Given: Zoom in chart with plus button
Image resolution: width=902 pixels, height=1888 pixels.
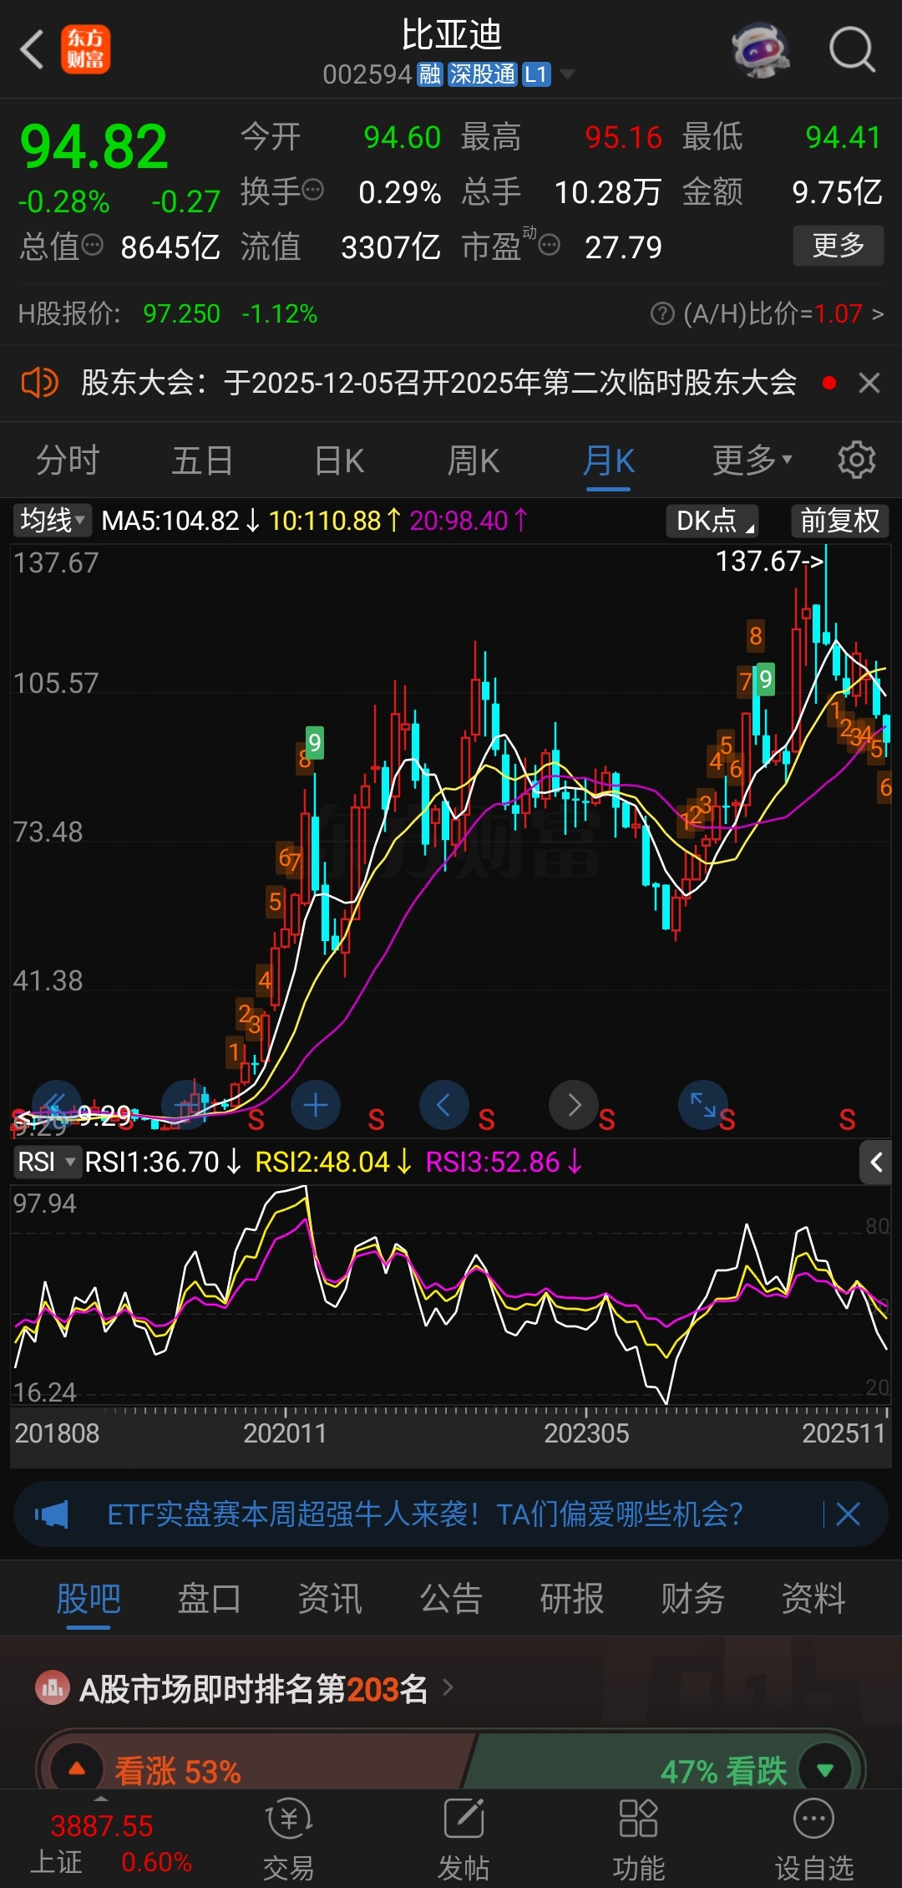Looking at the screenshot, I should click(316, 1105).
